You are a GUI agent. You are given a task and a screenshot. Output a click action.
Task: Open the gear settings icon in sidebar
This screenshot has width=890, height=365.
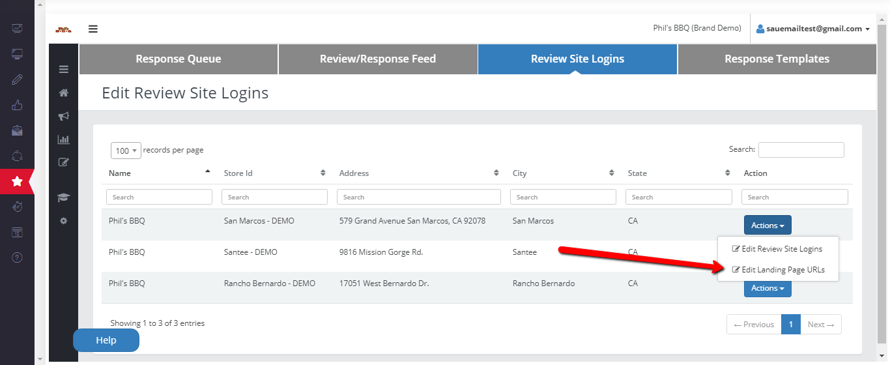click(63, 221)
